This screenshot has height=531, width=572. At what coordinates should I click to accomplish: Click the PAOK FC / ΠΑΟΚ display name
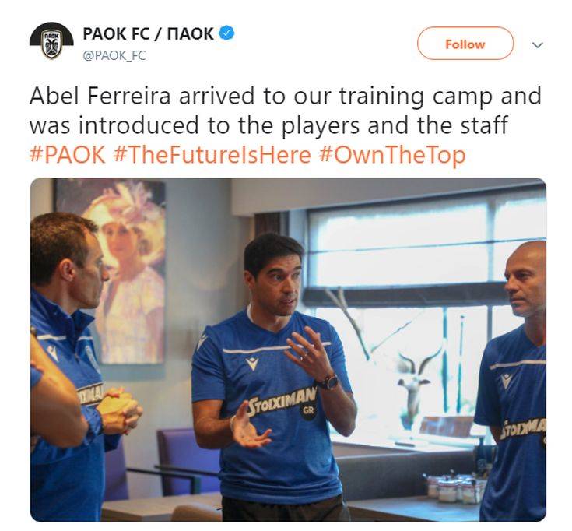pyautogui.click(x=148, y=33)
